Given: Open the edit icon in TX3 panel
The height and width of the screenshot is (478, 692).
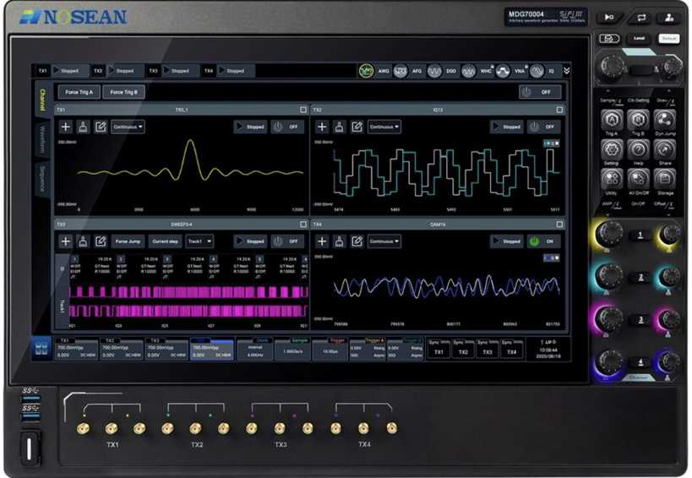Looking at the screenshot, I should pos(101,242).
